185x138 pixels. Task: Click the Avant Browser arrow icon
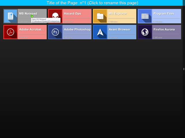pos(100,32)
